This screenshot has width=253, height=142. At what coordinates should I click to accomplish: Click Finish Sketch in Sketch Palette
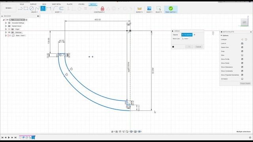245,83
